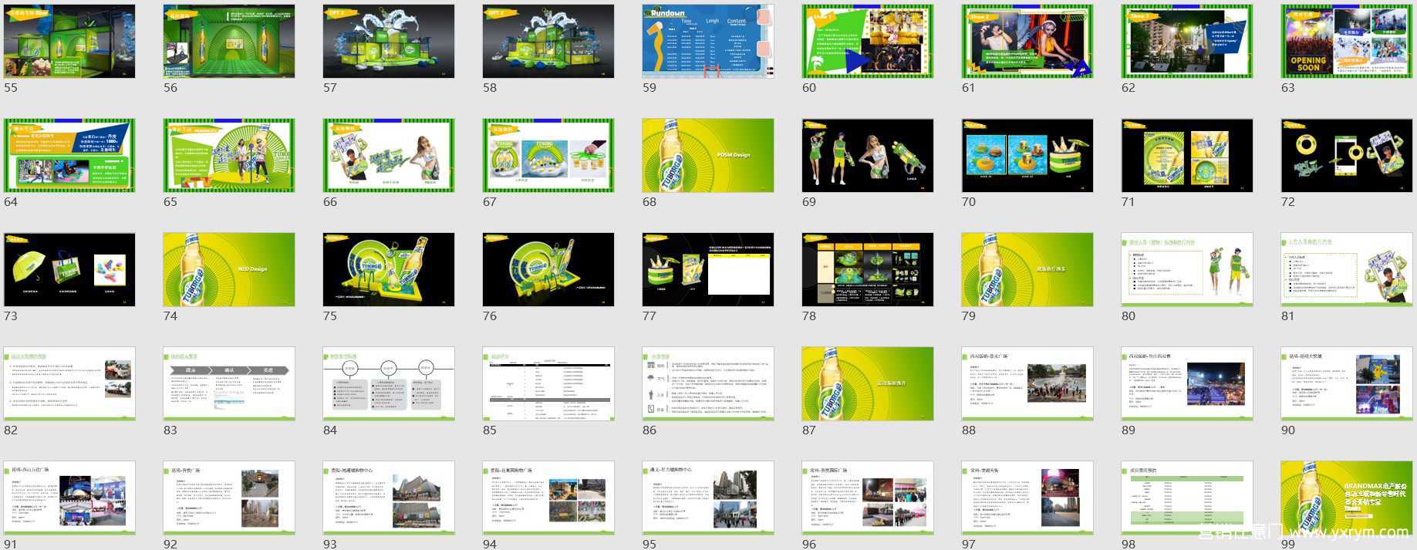
Task: Click slide 64 thumbnail with striped green border
Action: (69, 155)
